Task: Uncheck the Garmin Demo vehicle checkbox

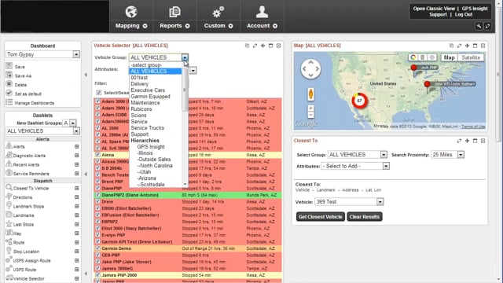Action: pyautogui.click(x=97, y=248)
